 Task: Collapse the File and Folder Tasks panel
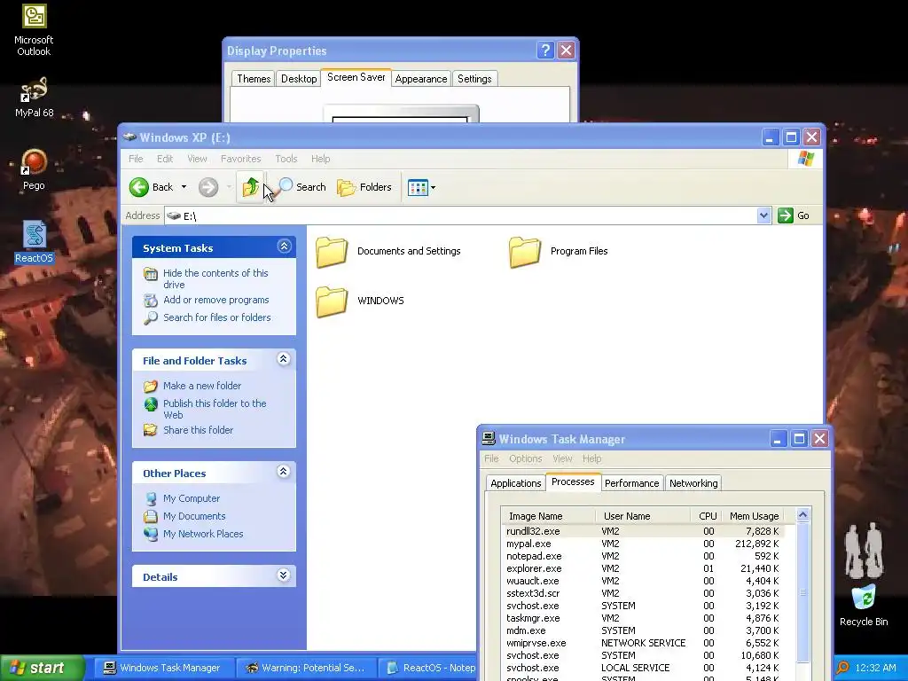click(x=283, y=359)
